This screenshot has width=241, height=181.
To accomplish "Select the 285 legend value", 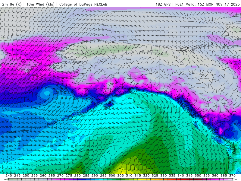I will pyautogui.click(x=86, y=176).
